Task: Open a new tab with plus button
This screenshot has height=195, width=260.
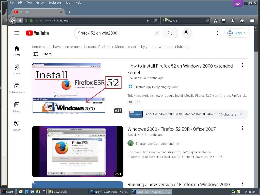Action: coord(69,12)
